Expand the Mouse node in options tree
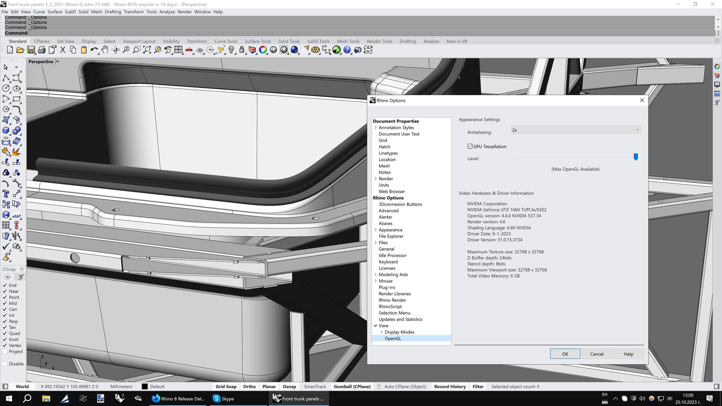Image resolution: width=722 pixels, height=406 pixels. [376, 281]
